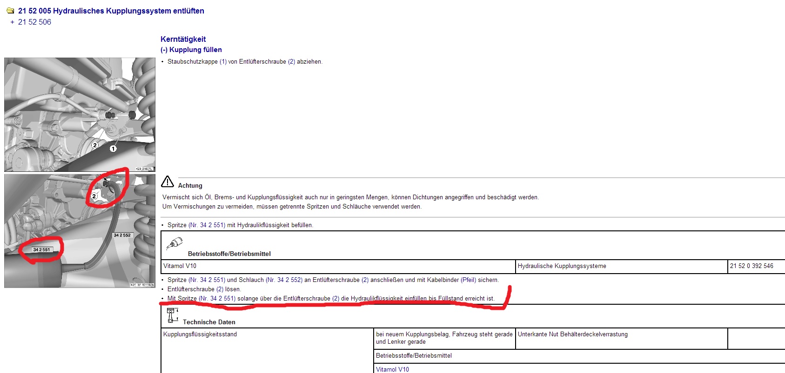The image size is (785, 373).
Task: Open the 21 52 506 sub-entry
Action: point(34,22)
